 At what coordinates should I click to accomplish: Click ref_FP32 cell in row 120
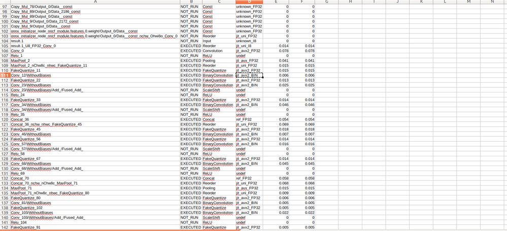coord(249,119)
